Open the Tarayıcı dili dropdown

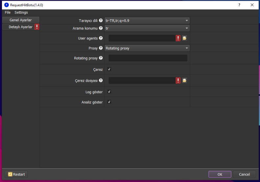tap(147, 21)
